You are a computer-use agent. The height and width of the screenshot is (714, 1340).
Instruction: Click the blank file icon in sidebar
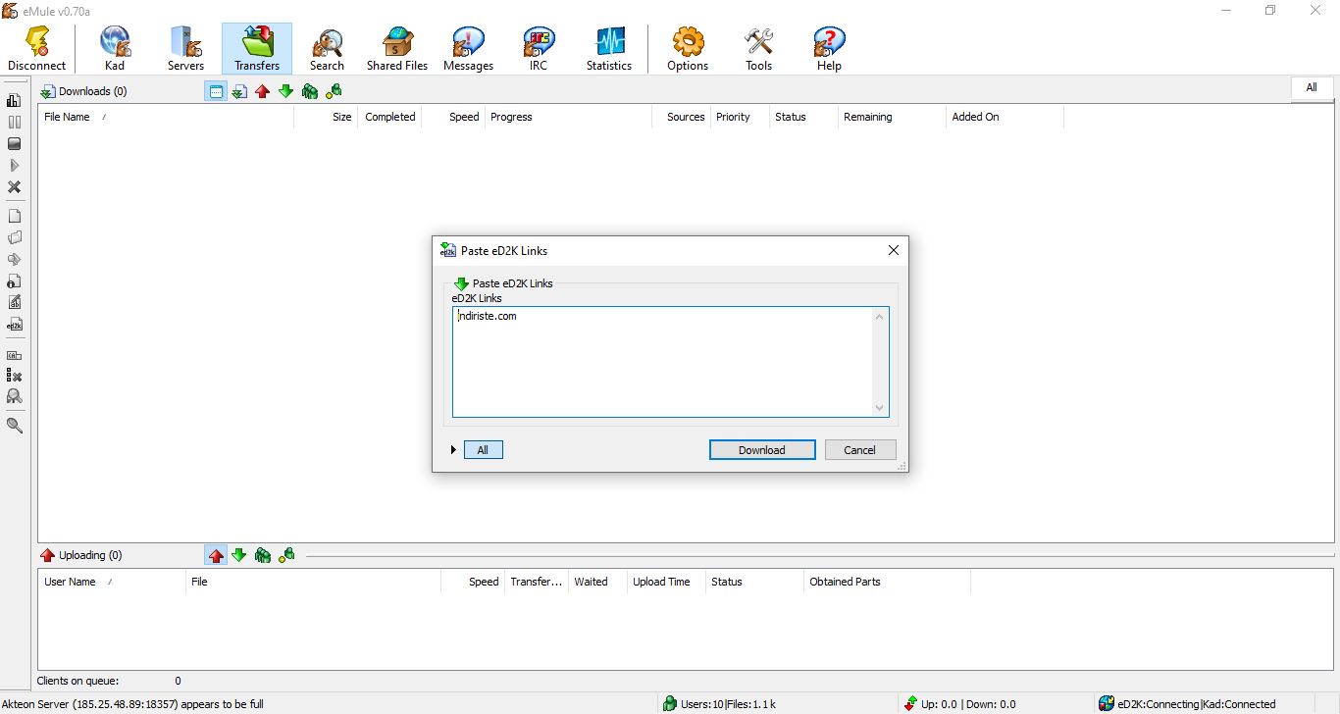(x=14, y=216)
